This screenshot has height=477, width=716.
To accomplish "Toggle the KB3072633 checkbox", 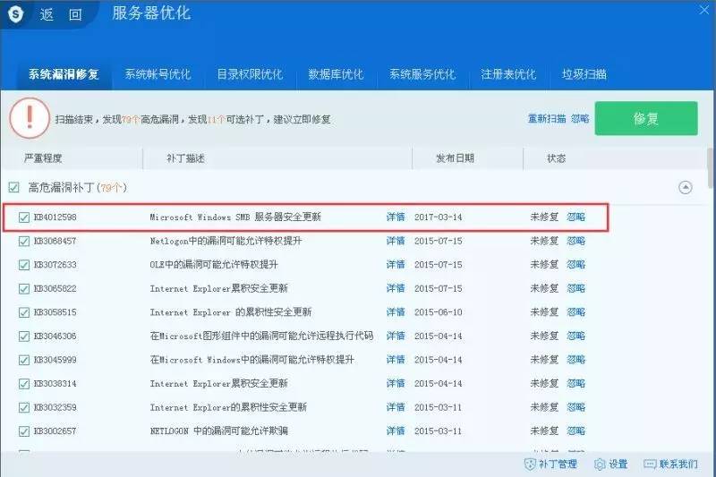I will pos(24,265).
